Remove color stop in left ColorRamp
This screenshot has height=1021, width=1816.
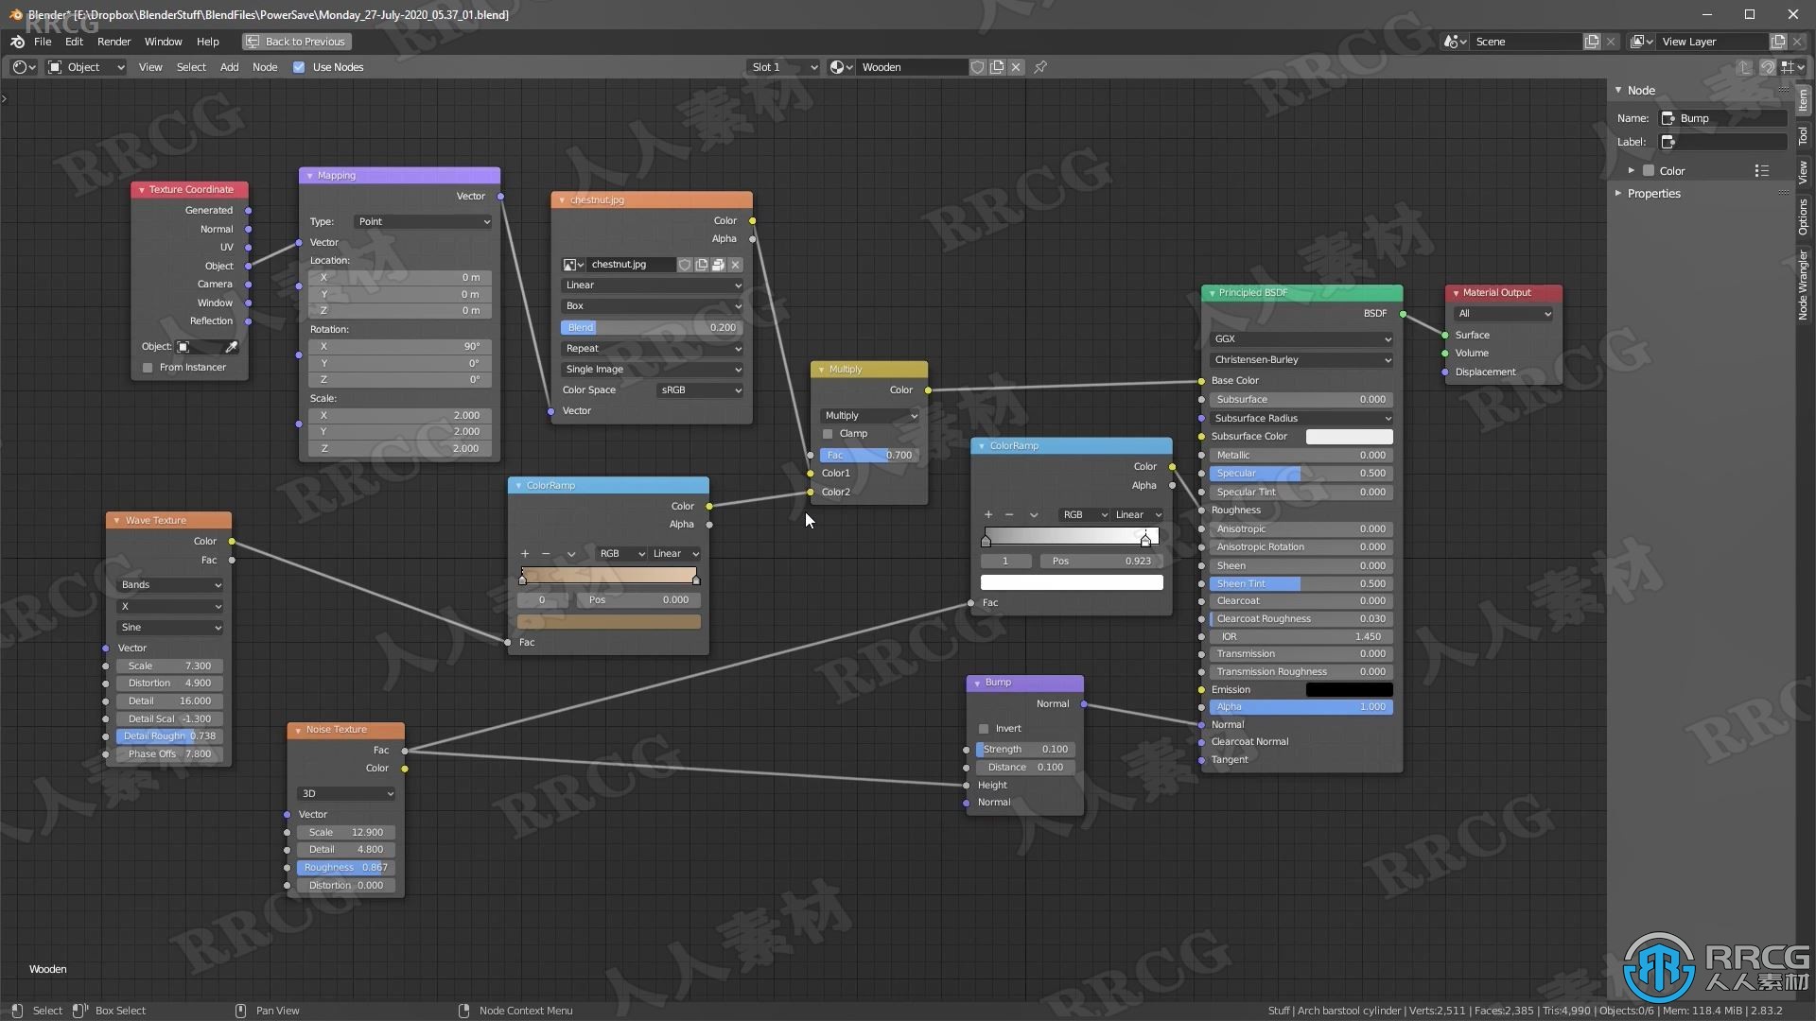tap(546, 554)
